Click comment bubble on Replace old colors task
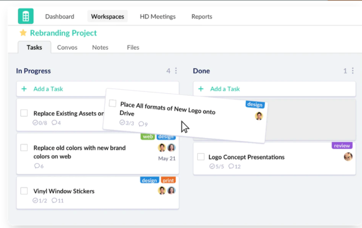The width and height of the screenshot is (362, 228). click(x=37, y=166)
